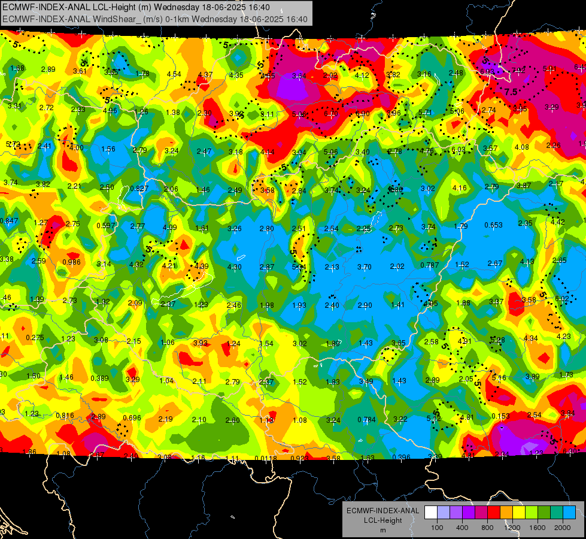Click the wind shear value 6.02
Image resolution: width=586 pixels, height=539 pixels.
click(561, 299)
